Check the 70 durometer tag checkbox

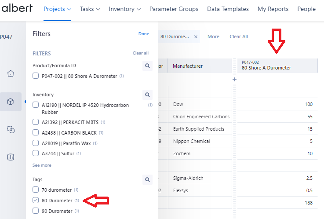click(36, 190)
